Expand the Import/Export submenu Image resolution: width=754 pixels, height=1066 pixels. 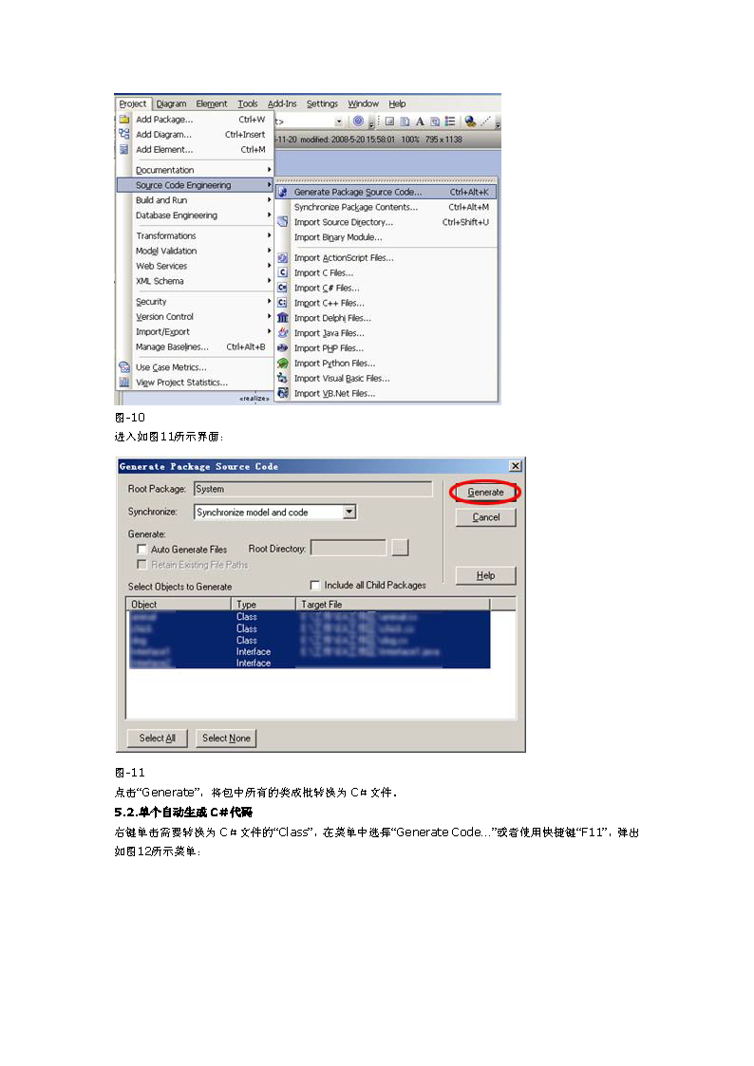point(195,332)
